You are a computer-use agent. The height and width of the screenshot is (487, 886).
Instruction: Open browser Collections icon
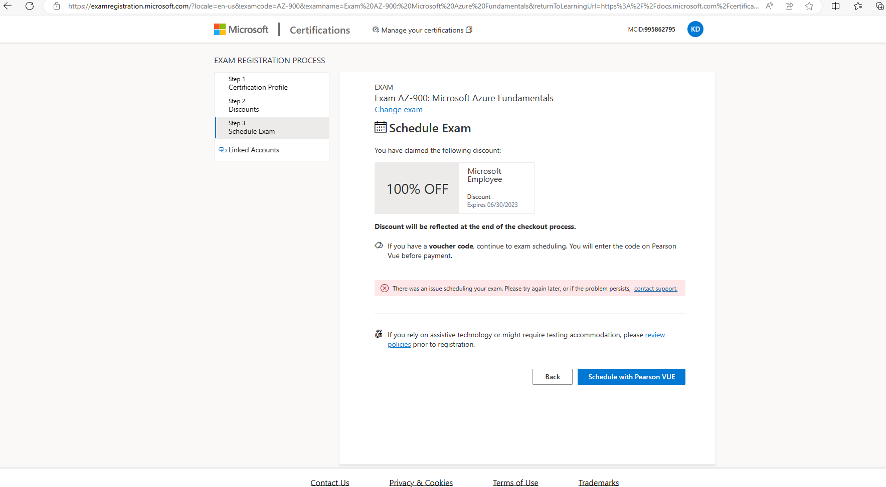pos(879,6)
